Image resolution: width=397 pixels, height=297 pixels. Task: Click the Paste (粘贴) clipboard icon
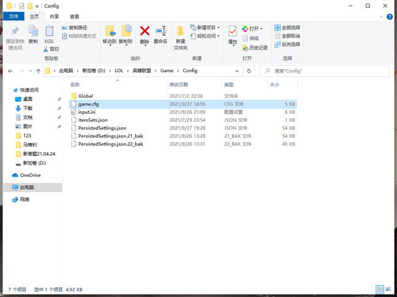coord(49,32)
